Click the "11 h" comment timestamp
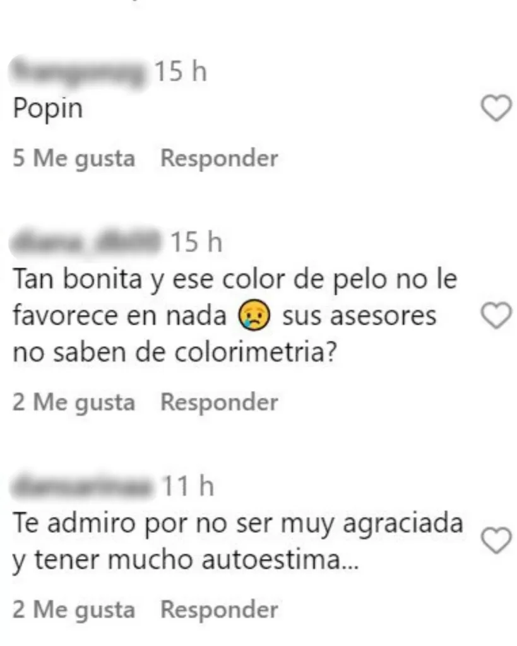The height and width of the screenshot is (646, 517). click(x=188, y=486)
